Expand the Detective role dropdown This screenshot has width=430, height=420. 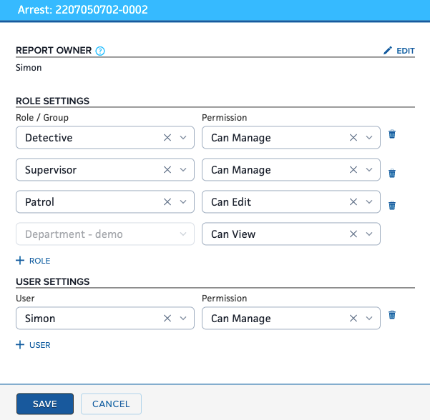pos(183,138)
